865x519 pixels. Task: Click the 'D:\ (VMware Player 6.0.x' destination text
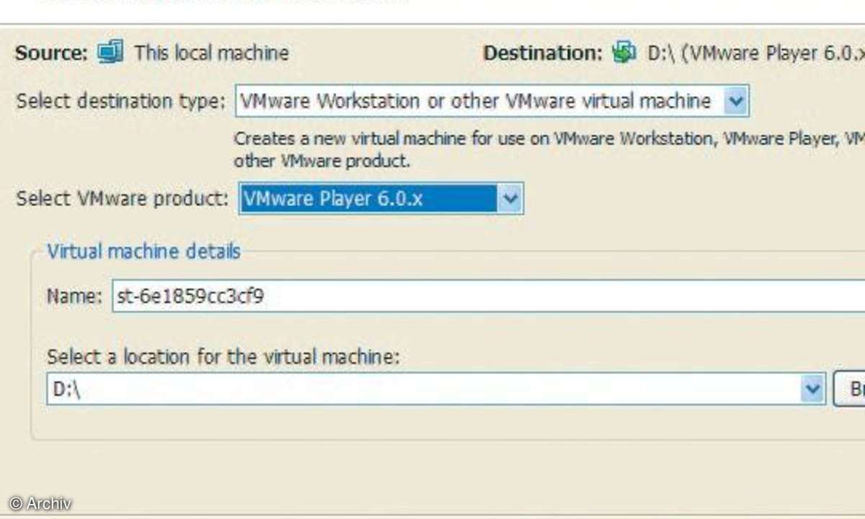755,54
